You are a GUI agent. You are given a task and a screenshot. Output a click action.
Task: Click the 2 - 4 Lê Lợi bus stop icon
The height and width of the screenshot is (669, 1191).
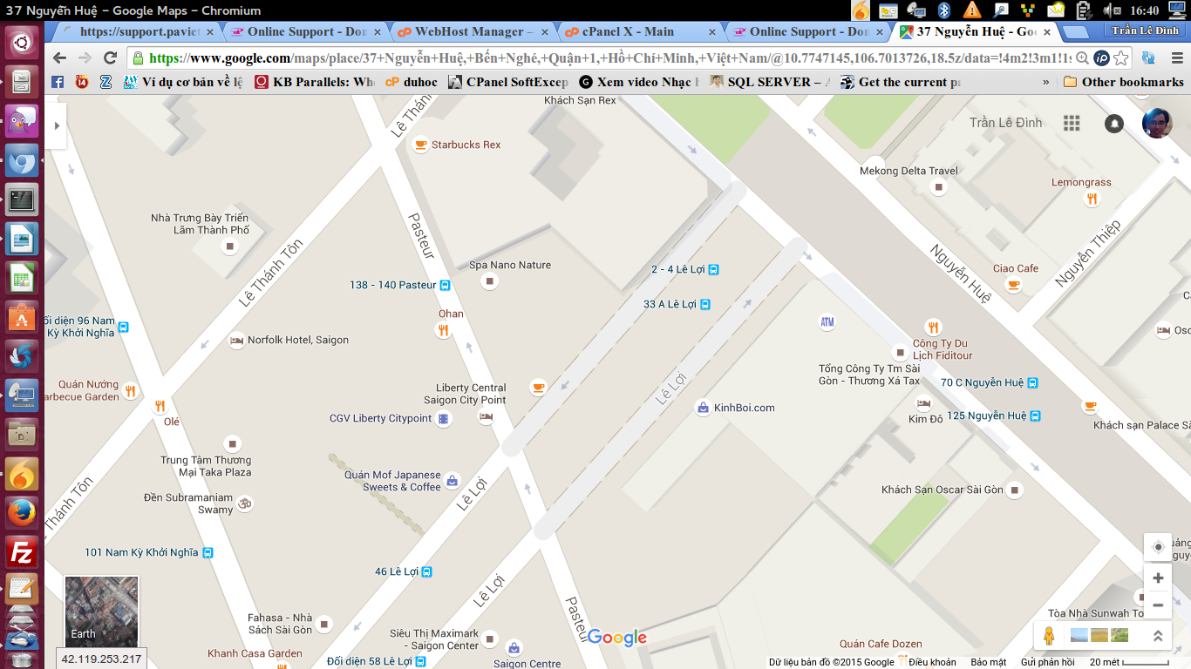click(713, 270)
